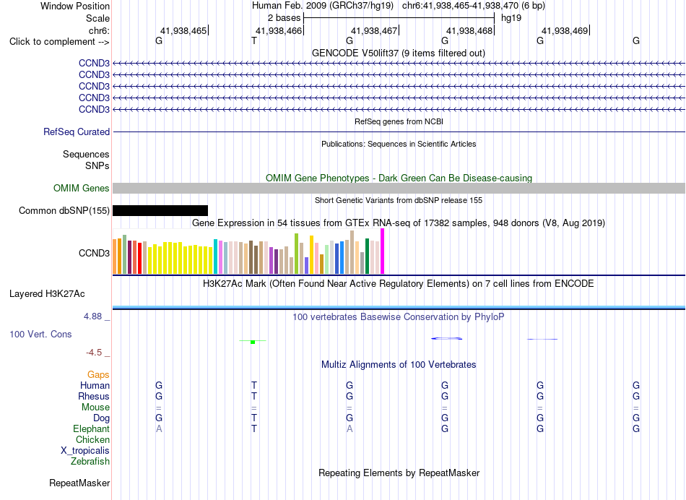The width and height of the screenshot is (686, 500).
Task: Click the 'hg19' text beside the scale bar
Action: coord(511,18)
